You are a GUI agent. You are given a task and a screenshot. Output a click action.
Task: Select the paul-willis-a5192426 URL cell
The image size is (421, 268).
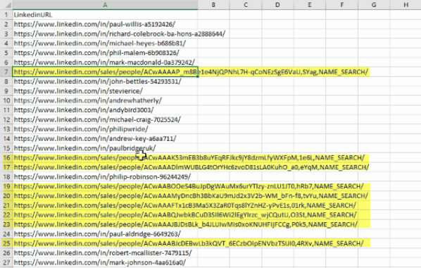(105, 24)
